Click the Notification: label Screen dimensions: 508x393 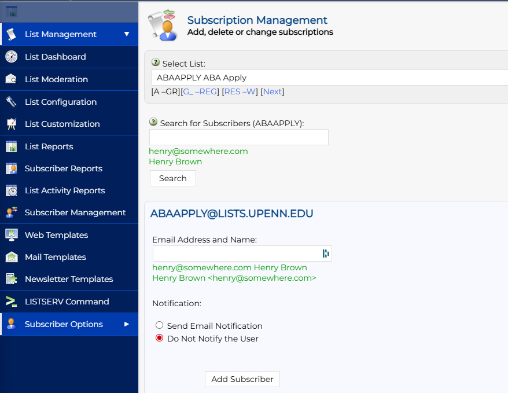pyautogui.click(x=177, y=304)
